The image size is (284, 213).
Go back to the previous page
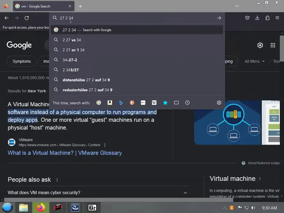[7, 18]
